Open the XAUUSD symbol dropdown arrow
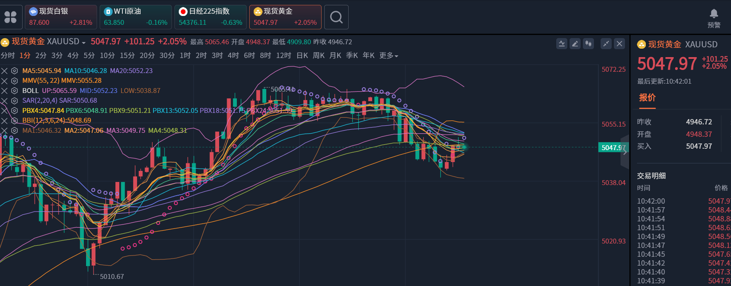Screen dimensions: 731x286 click(x=84, y=43)
